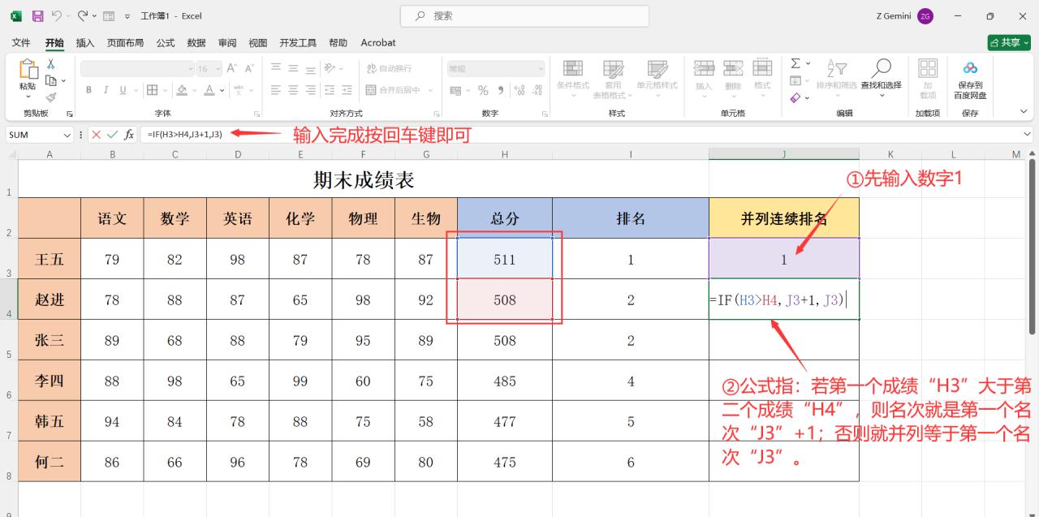Viewport: 1039px width, 517px height.
Task: Click the Increase Indent icon
Action: tap(347, 90)
